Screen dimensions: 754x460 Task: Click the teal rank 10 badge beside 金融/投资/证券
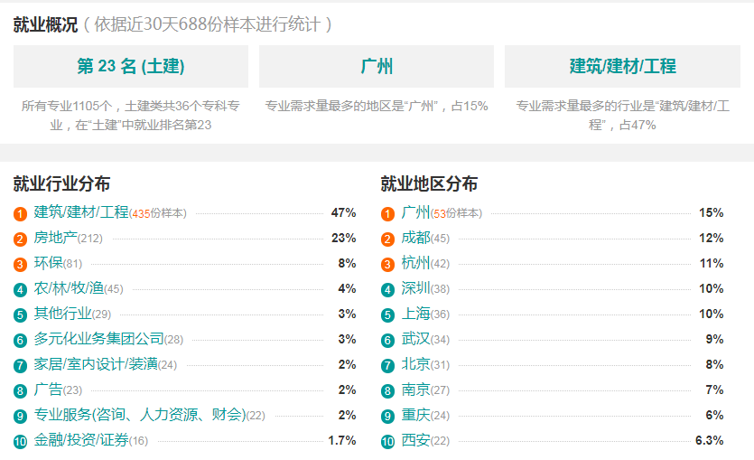20,441
